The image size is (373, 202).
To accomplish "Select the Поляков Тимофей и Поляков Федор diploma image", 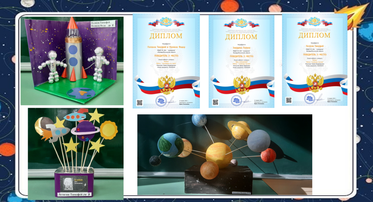I will coord(166,61).
